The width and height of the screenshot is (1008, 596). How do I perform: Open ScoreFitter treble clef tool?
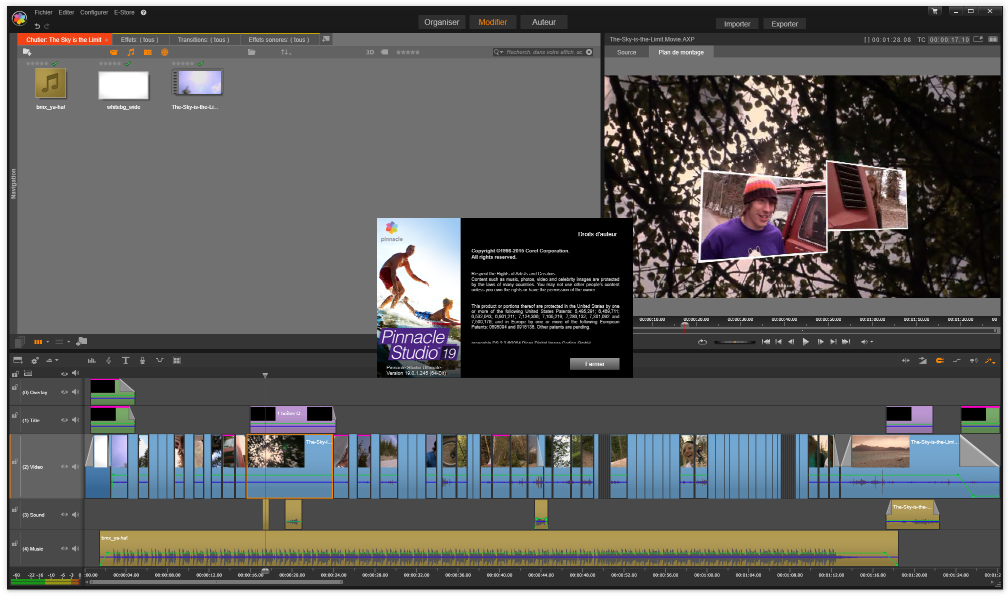click(108, 360)
